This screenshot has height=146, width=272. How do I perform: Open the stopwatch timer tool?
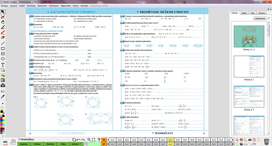(254, 140)
